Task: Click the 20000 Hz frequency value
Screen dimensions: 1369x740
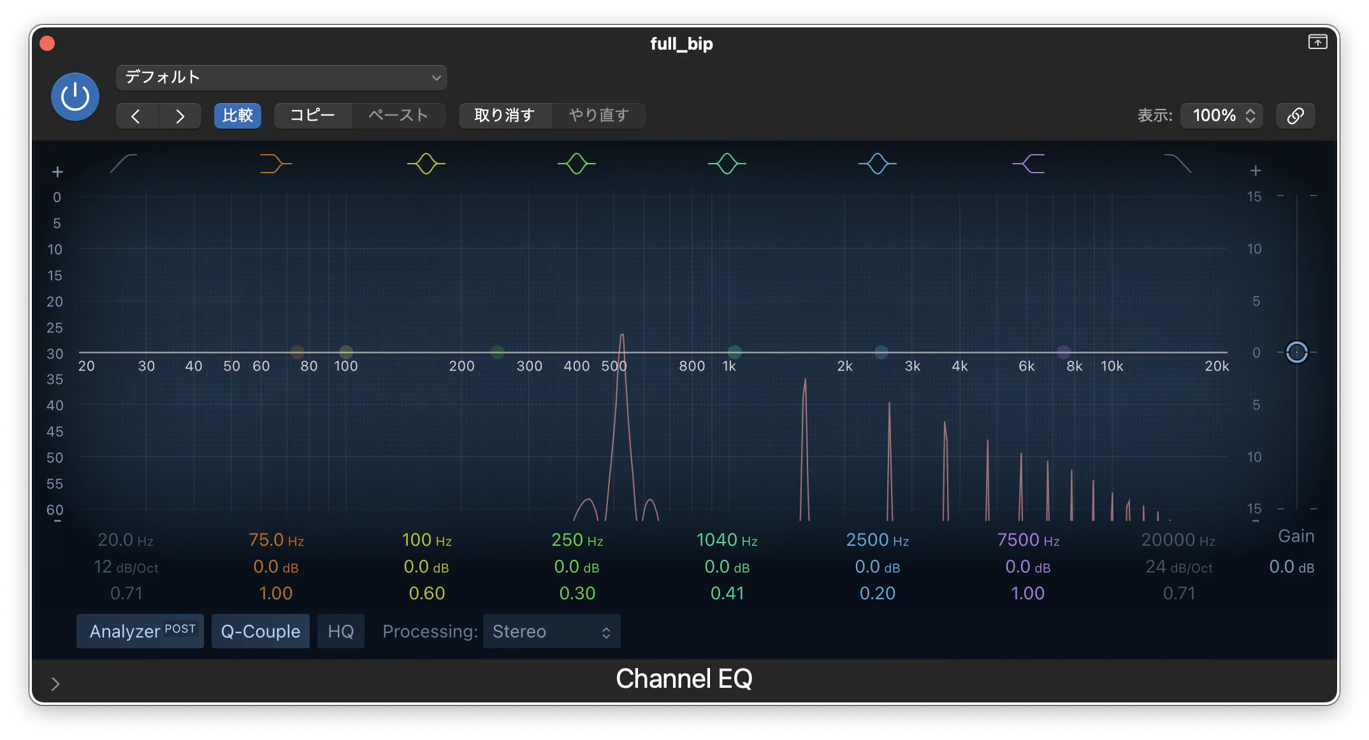Action: coord(1178,540)
